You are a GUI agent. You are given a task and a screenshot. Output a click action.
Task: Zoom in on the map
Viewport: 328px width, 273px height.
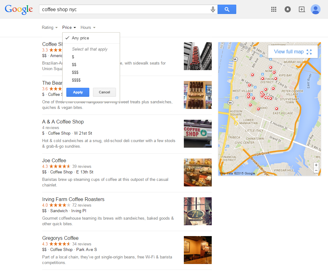pyautogui.click(x=316, y=165)
